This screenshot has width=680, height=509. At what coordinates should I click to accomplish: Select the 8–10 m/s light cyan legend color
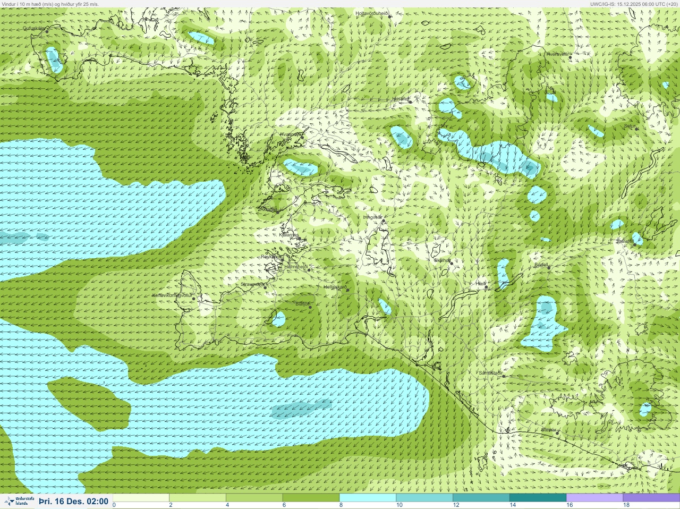coord(368,497)
